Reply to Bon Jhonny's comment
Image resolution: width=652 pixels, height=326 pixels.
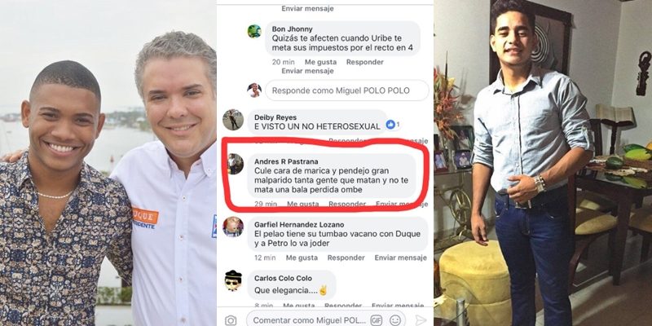pos(364,62)
